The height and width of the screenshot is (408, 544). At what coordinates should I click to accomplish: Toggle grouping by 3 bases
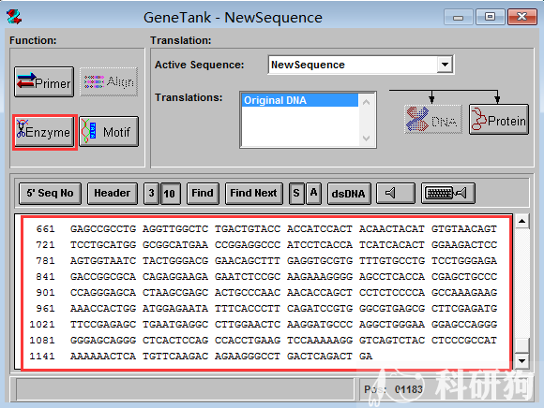click(x=151, y=193)
